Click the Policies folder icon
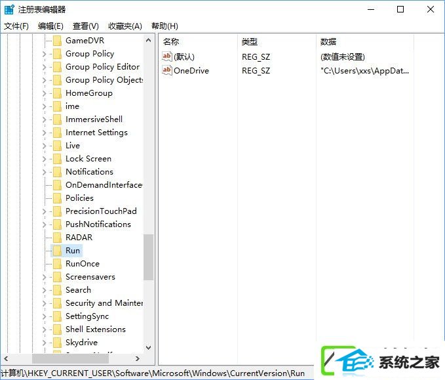The image size is (445, 380). 57,198
